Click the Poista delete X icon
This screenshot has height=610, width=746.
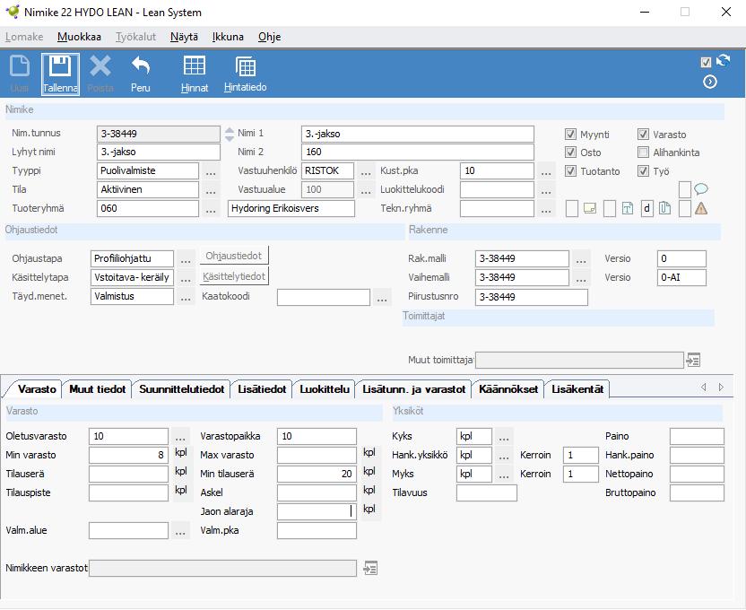coord(100,66)
